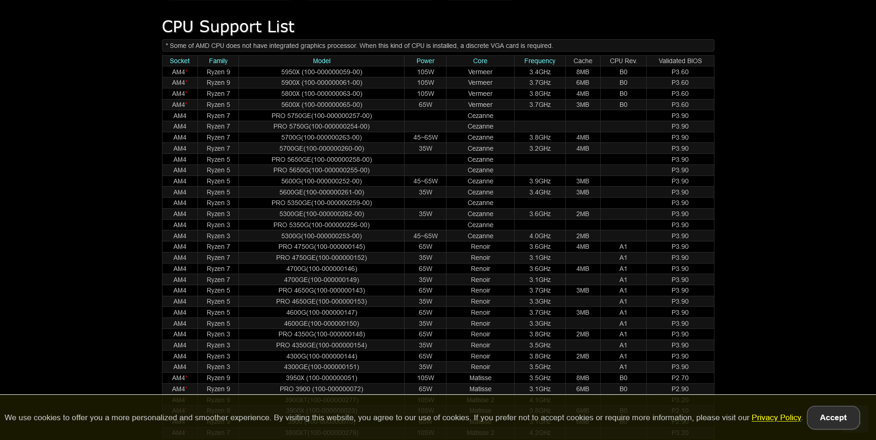Select model 5600G(100-000000252-00)
Image resolution: width=876 pixels, height=440 pixels.
coord(322,181)
